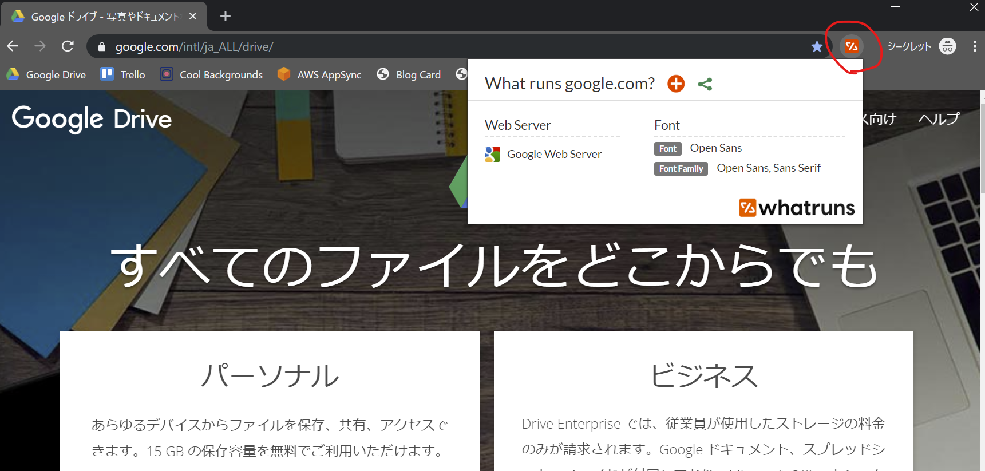Click the Open Sans, Sans Serif text
The image size is (985, 471).
tap(769, 168)
